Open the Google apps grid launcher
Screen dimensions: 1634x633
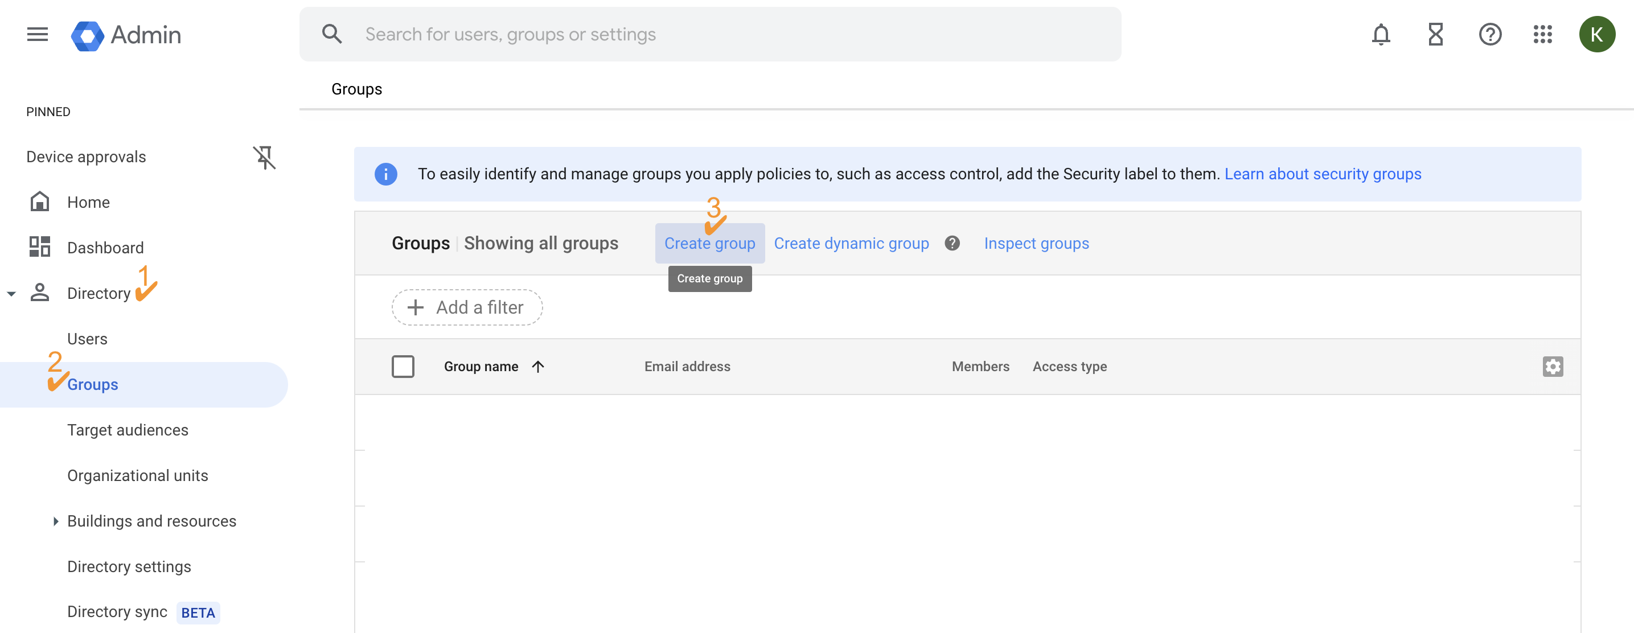pyautogui.click(x=1543, y=34)
